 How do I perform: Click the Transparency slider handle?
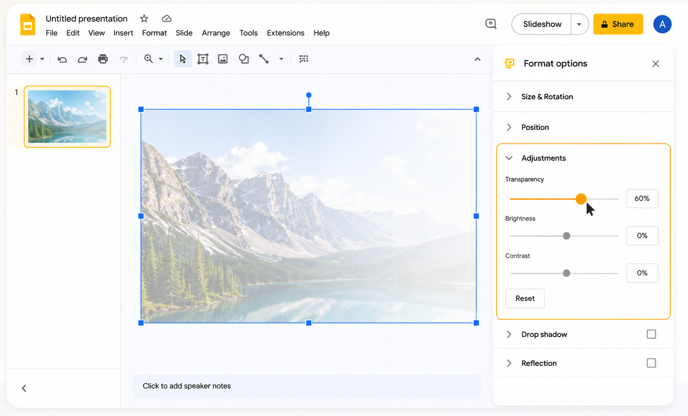point(581,199)
